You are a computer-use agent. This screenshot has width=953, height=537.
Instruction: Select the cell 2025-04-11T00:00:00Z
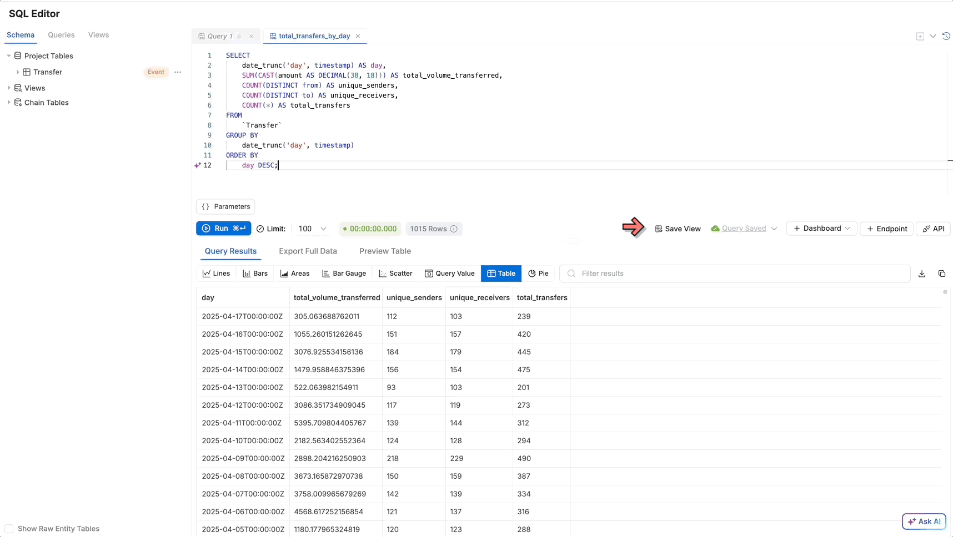tap(242, 423)
